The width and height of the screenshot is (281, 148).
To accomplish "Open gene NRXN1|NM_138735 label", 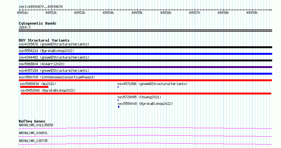I will [33, 141].
